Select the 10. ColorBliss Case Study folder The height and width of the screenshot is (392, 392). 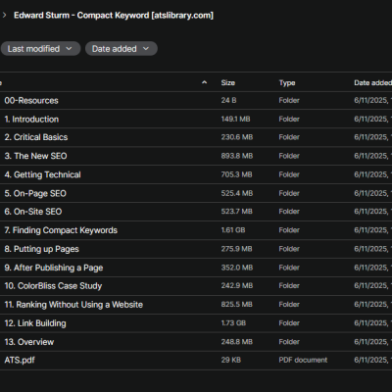(53, 286)
